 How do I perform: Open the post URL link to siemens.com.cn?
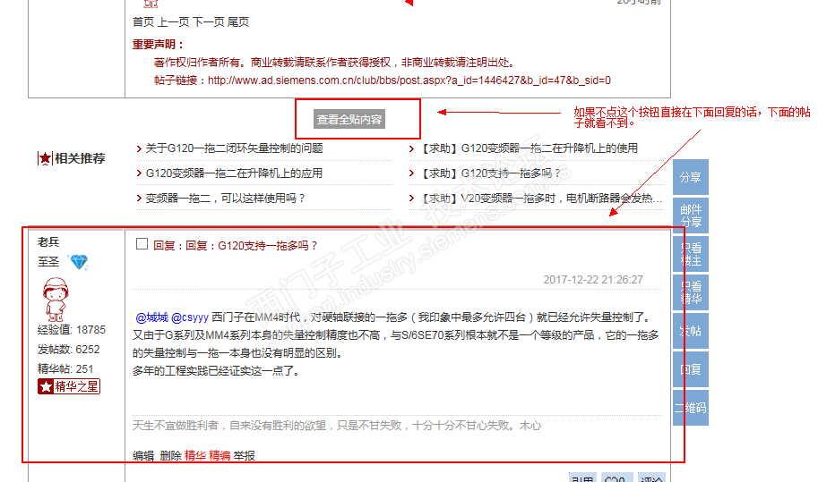(x=409, y=80)
